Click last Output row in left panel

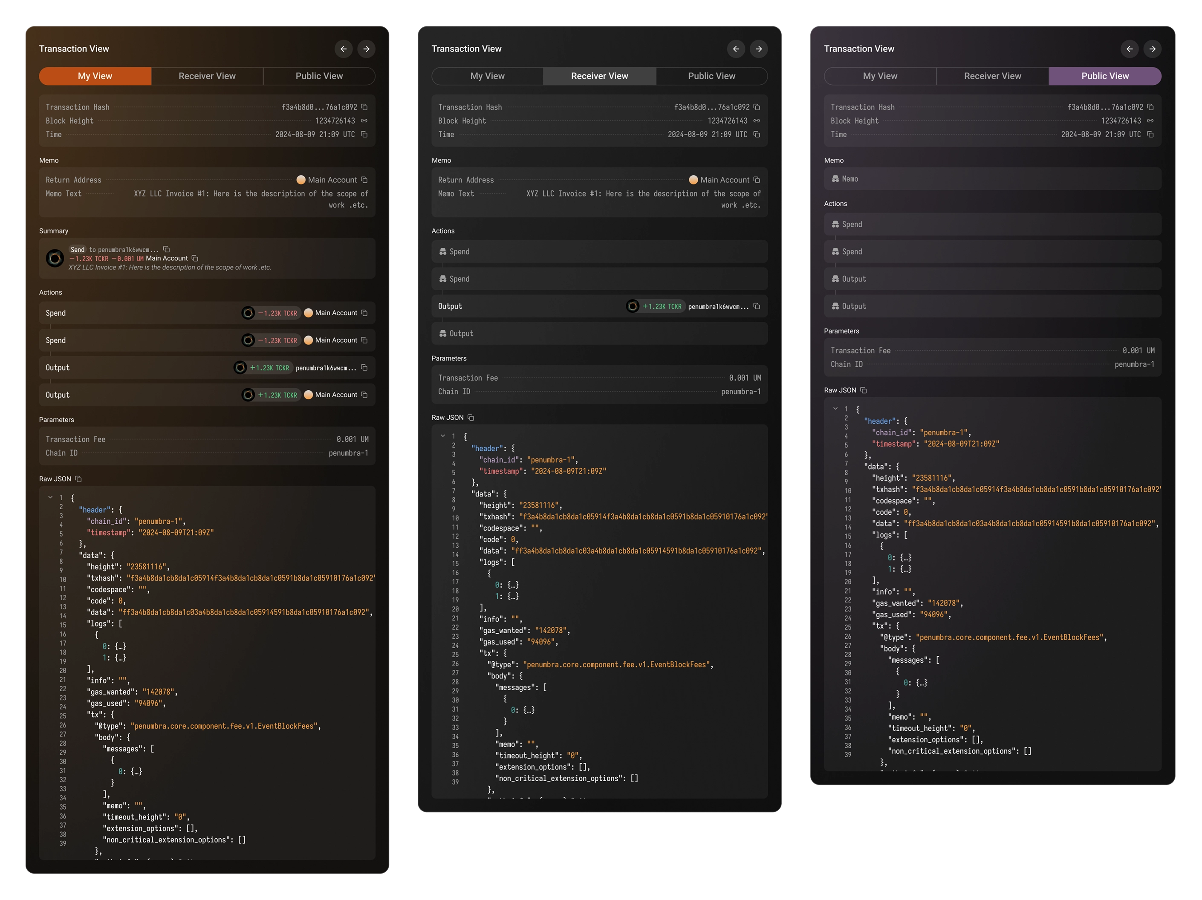(207, 395)
